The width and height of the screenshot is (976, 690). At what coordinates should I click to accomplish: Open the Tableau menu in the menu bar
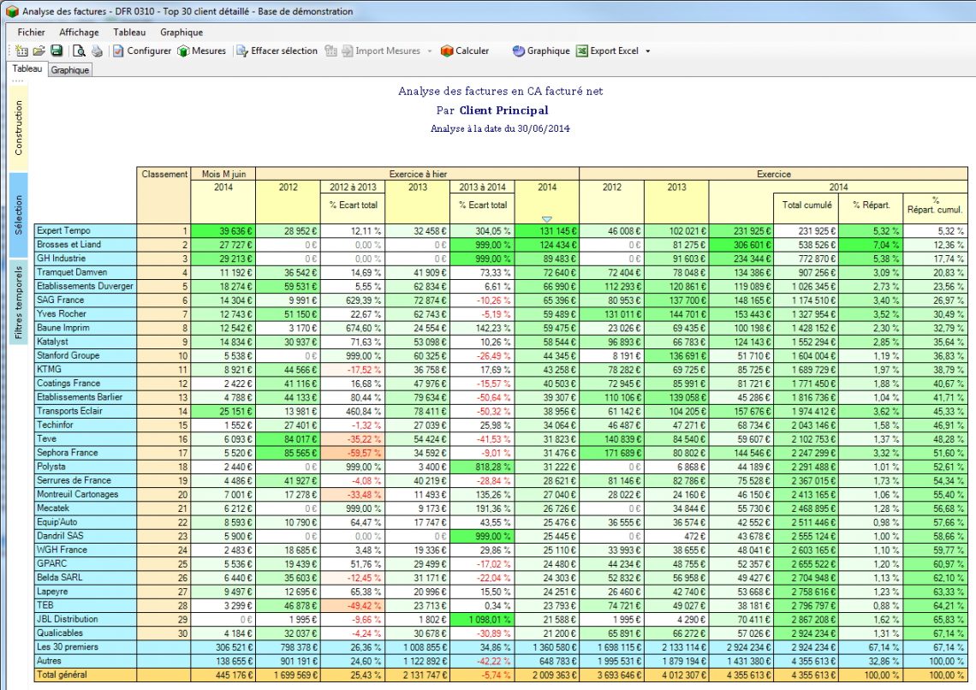pos(129,33)
